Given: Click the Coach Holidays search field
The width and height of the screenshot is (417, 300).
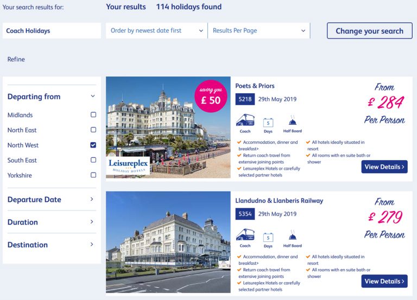Looking at the screenshot, I should tap(52, 30).
